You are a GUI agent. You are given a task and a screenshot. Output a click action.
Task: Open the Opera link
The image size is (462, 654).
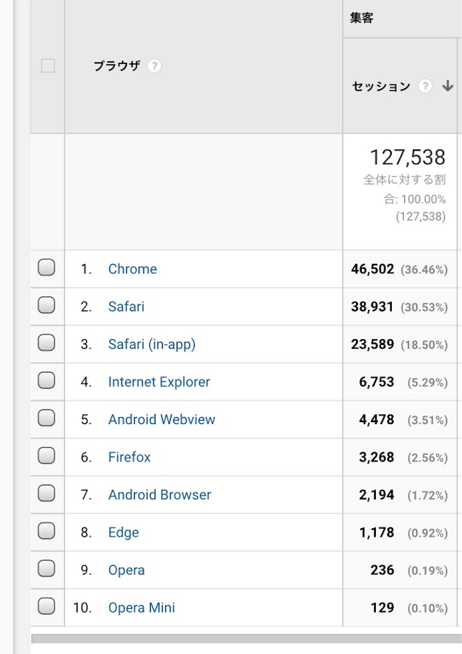click(x=126, y=570)
